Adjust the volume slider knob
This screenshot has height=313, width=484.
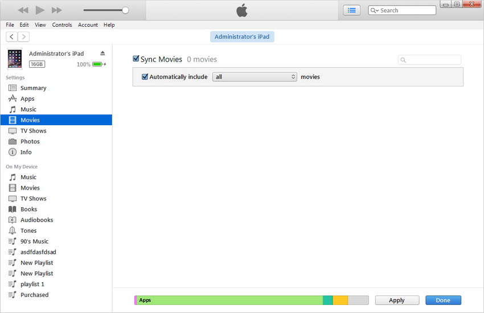tap(125, 10)
